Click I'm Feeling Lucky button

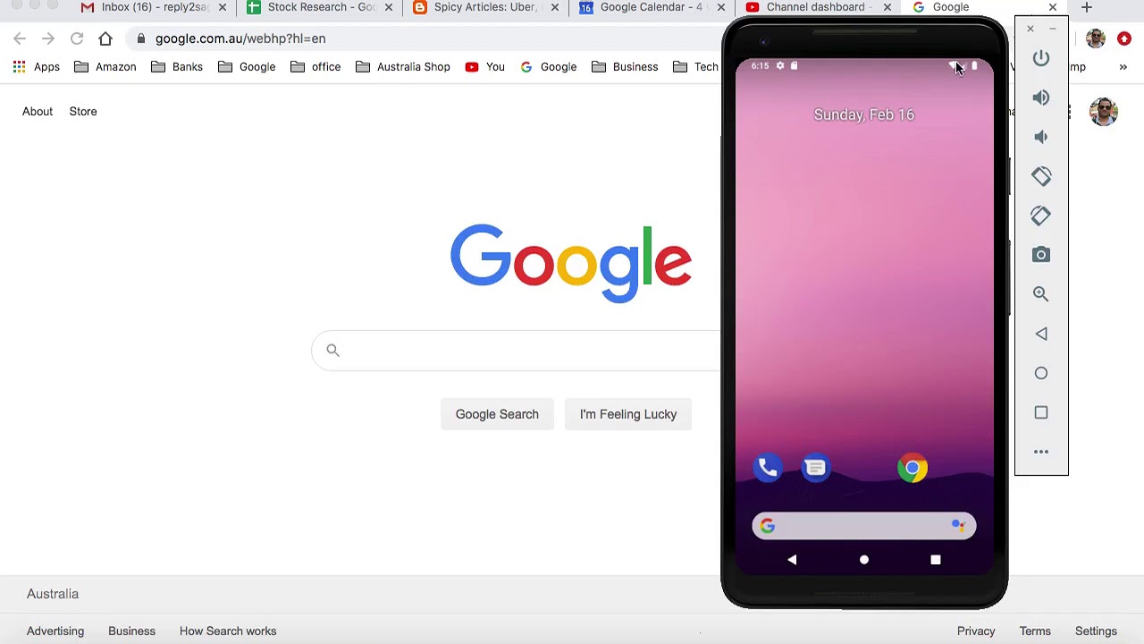[628, 414]
